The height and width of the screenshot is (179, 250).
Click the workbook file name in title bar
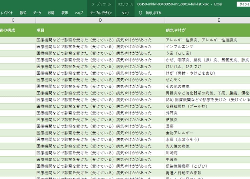(173, 4)
